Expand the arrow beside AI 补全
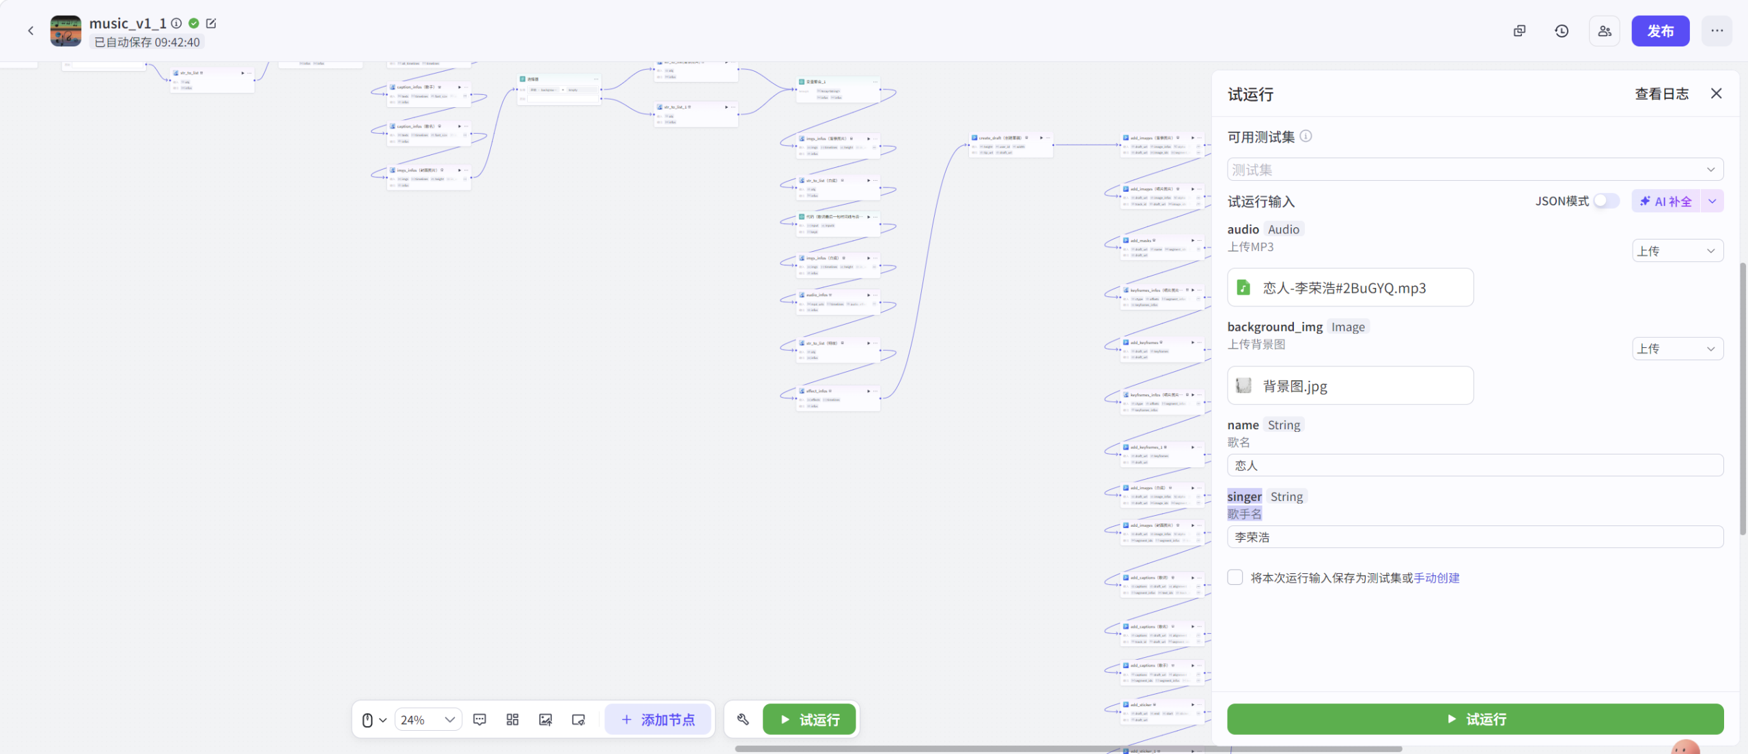1748x754 pixels. tap(1712, 201)
